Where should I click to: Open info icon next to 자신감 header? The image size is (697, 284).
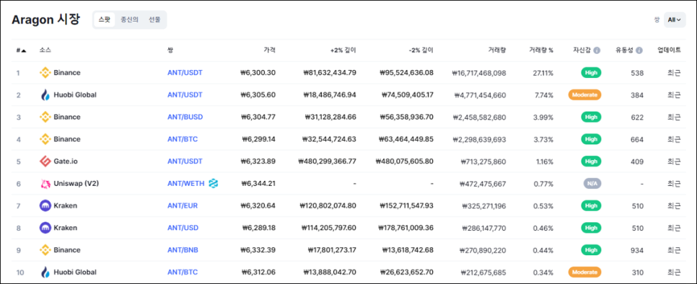pos(597,50)
